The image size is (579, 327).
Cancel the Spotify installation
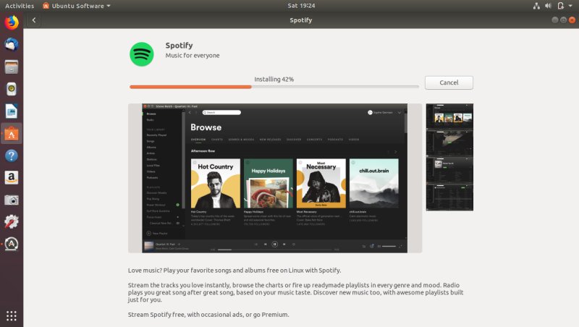449,82
